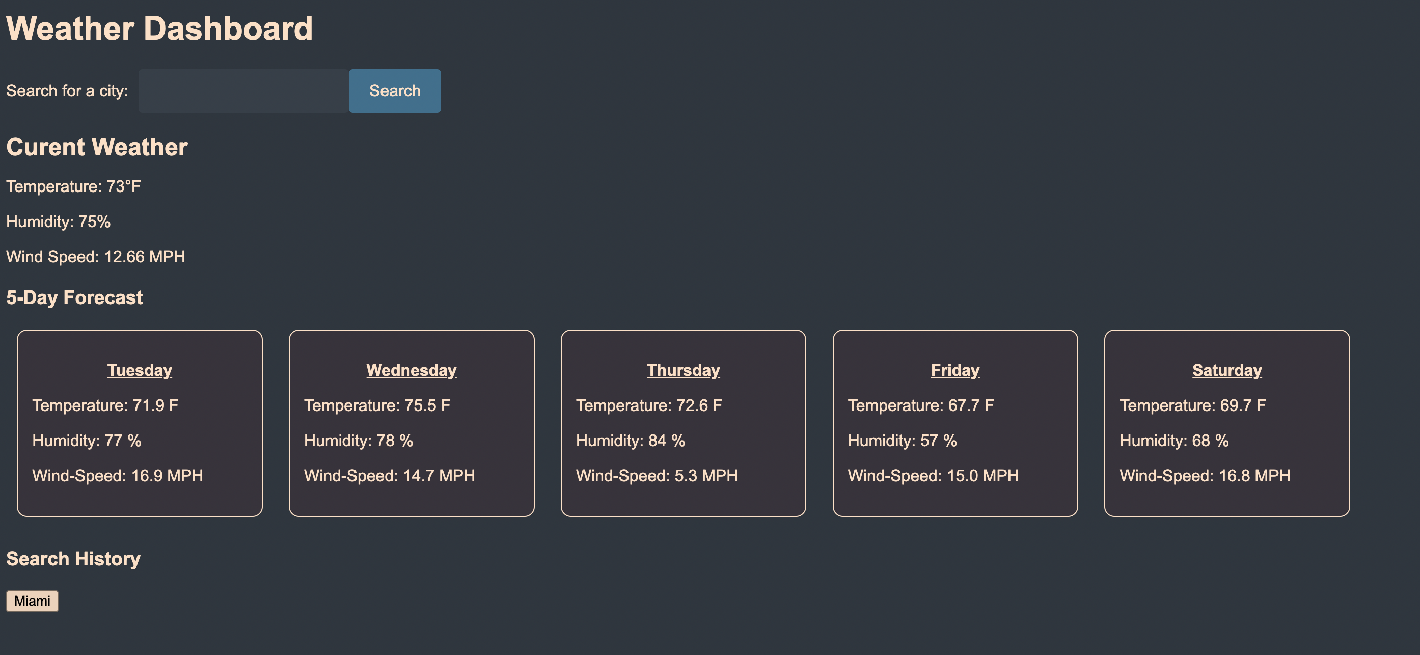Viewport: 1420px width, 655px height.
Task: Click the Search History heading
Action: (73, 559)
